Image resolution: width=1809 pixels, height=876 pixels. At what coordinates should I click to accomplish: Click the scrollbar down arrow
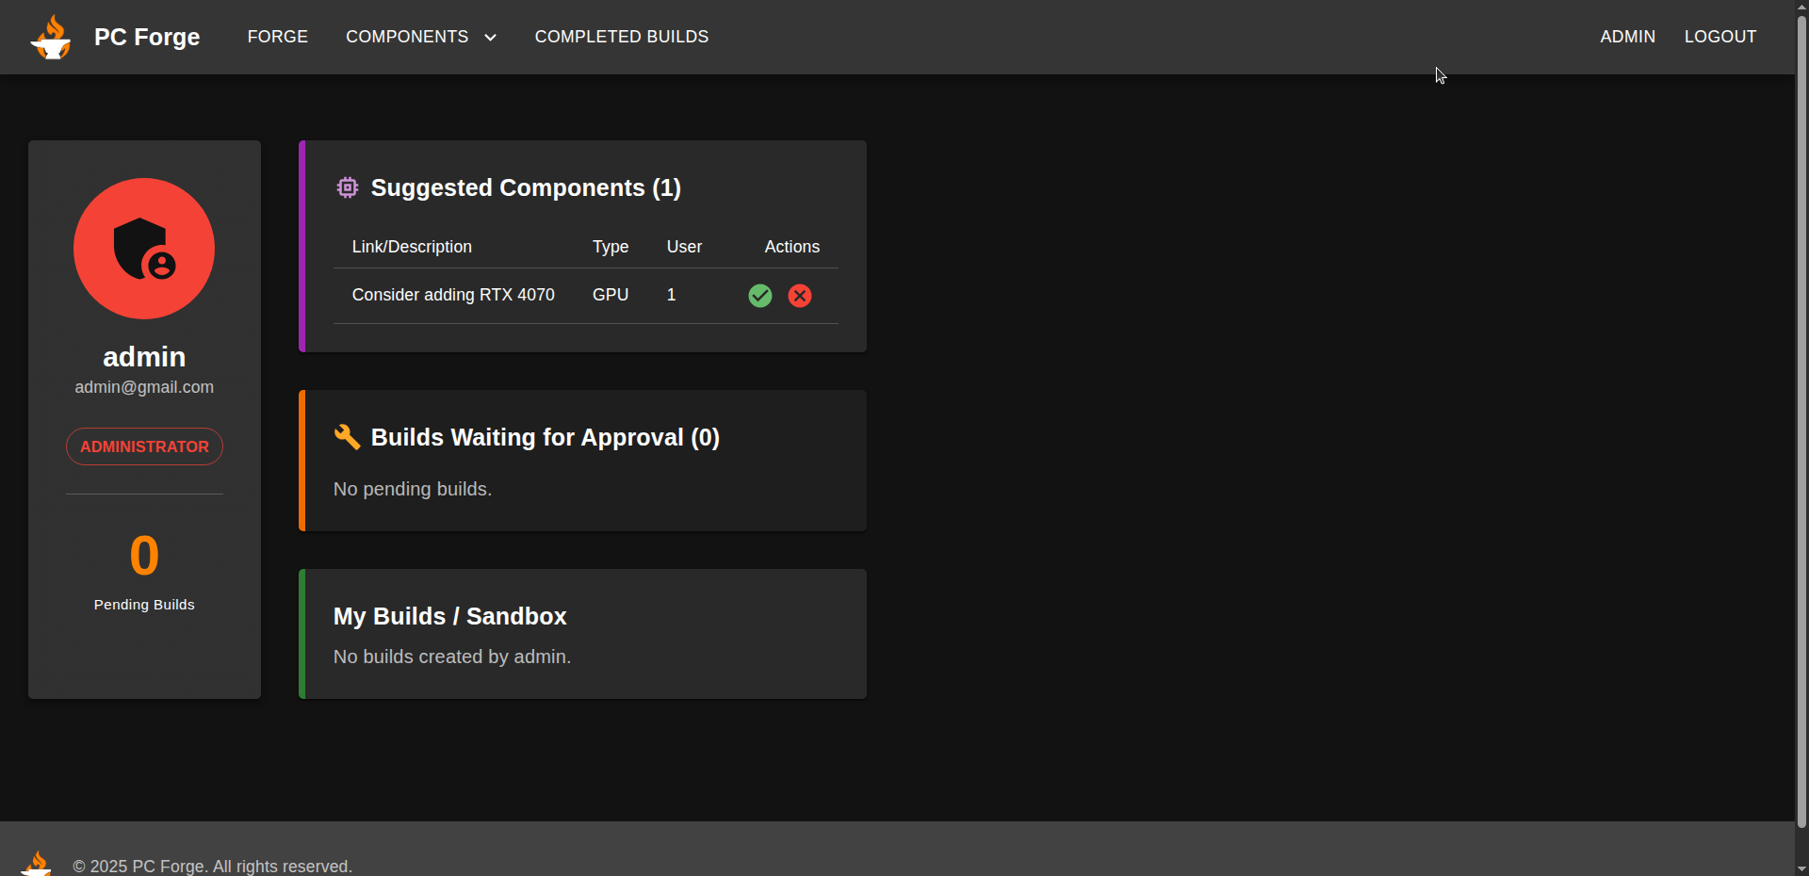[1801, 868]
